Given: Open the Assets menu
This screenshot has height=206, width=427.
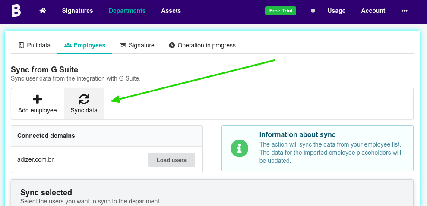Looking at the screenshot, I should click(171, 11).
